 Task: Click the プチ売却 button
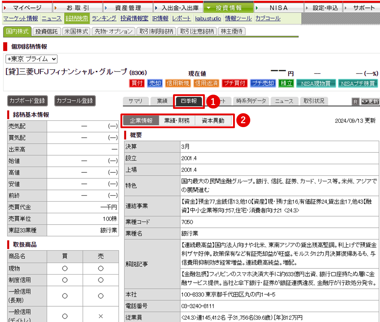click(x=263, y=83)
